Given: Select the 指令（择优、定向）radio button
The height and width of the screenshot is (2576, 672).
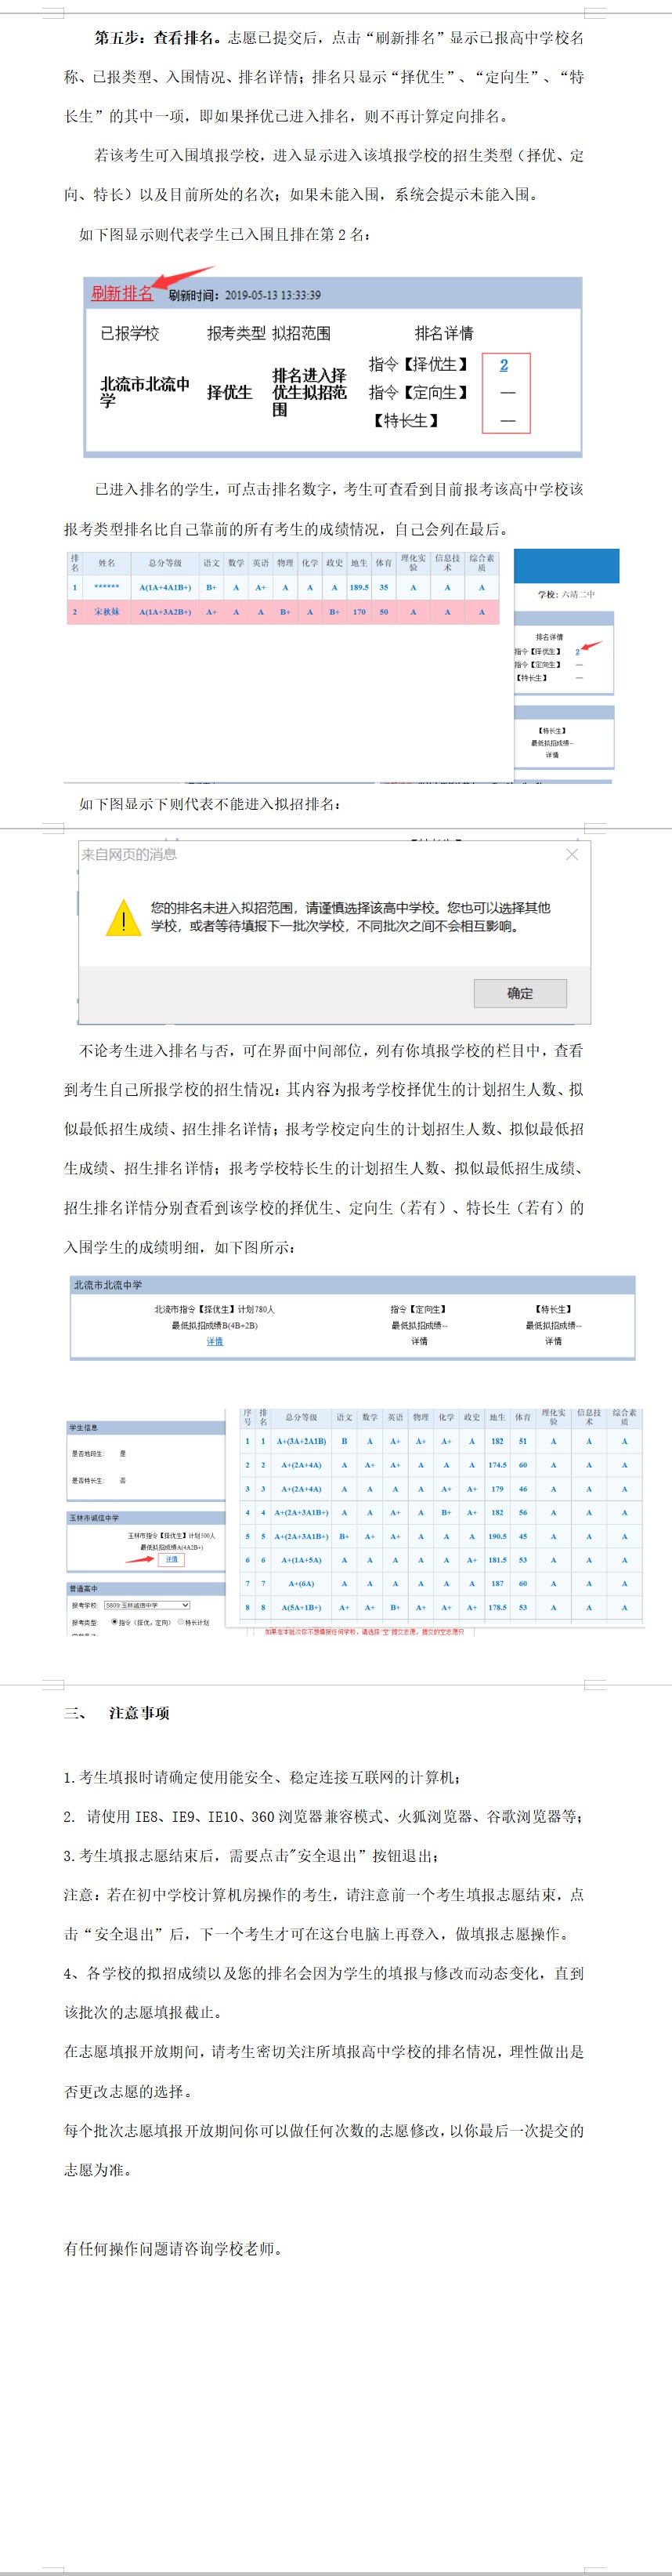Looking at the screenshot, I should point(115,1622).
